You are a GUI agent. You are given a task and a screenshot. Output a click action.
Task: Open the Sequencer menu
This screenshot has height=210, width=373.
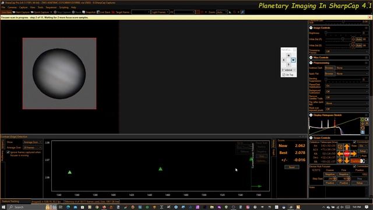(x=51, y=8)
